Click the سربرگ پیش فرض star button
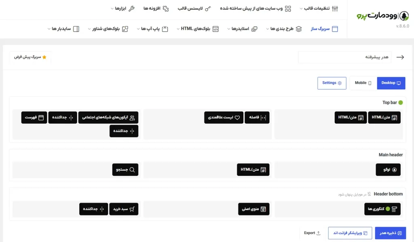Screen dimensions: 414x242 click(30, 57)
